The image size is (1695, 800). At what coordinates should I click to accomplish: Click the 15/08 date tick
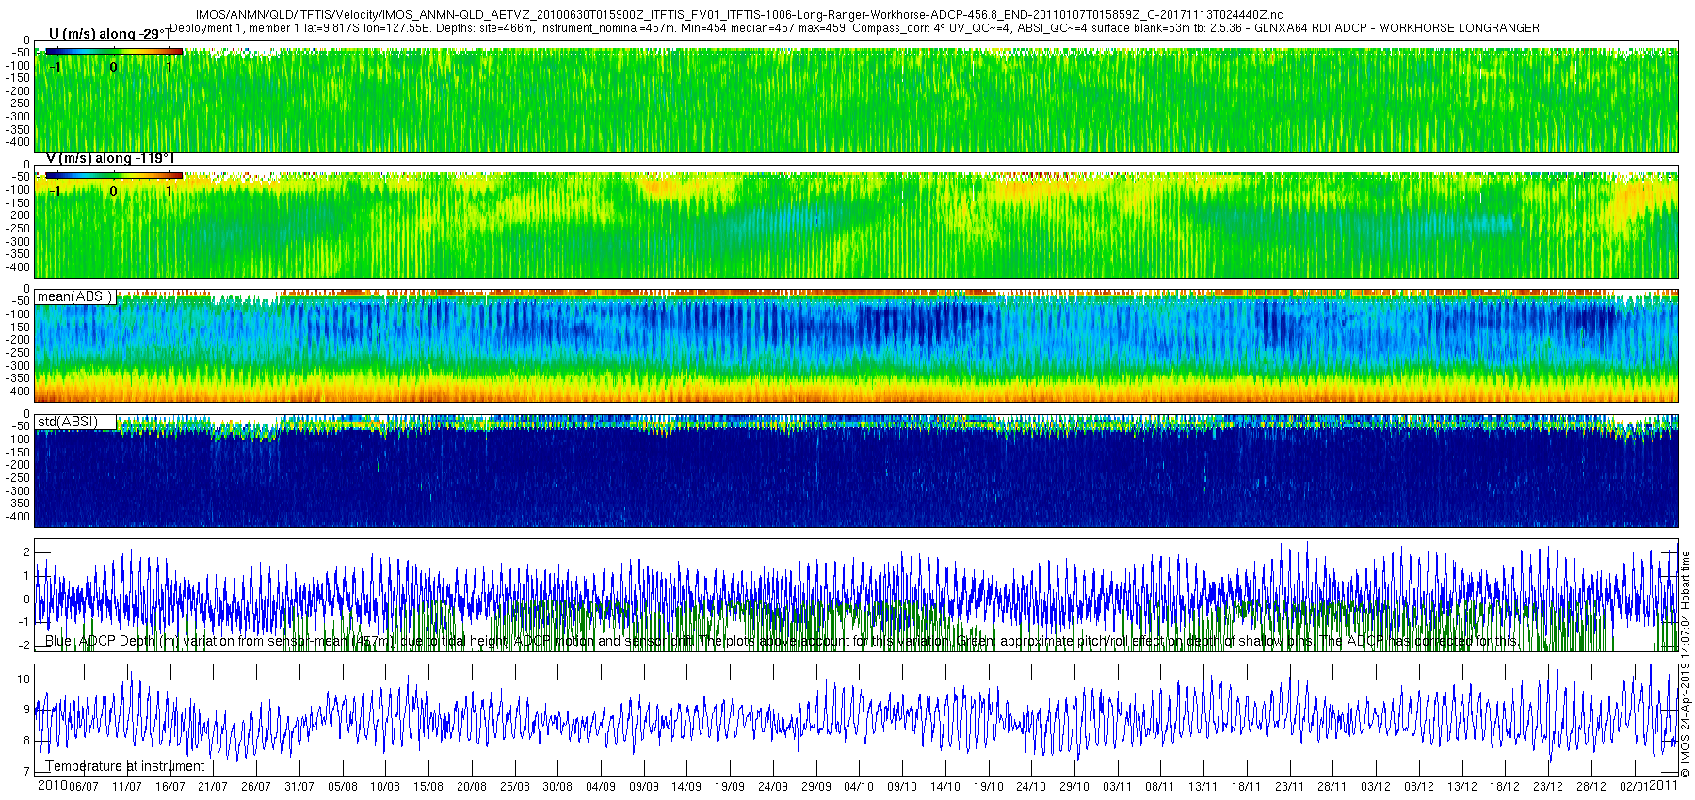coord(428,786)
